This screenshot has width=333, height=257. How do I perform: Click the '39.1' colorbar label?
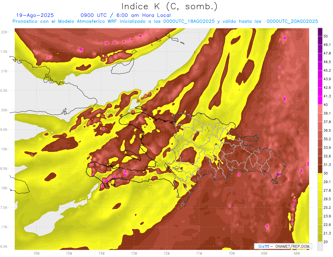pos(327,113)
